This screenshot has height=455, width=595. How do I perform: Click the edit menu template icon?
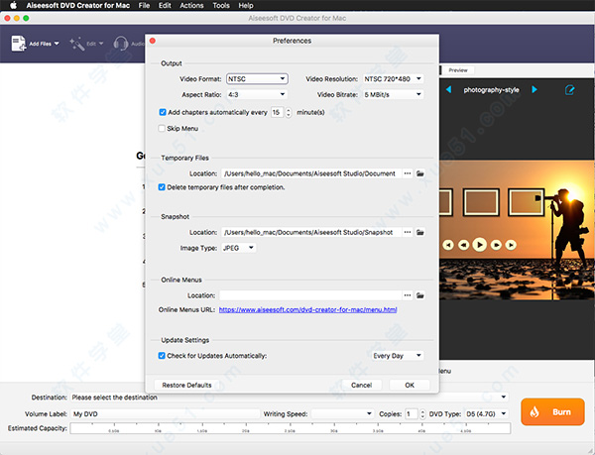[x=569, y=90]
